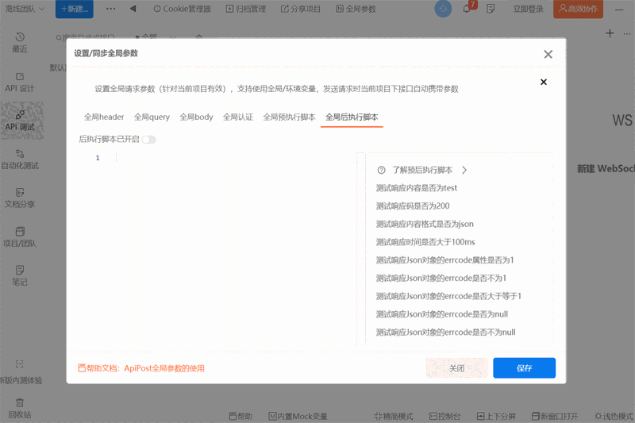This screenshot has width=635, height=423.
Task: Insert snippet errcode属性是否为1
Action: click(x=444, y=260)
